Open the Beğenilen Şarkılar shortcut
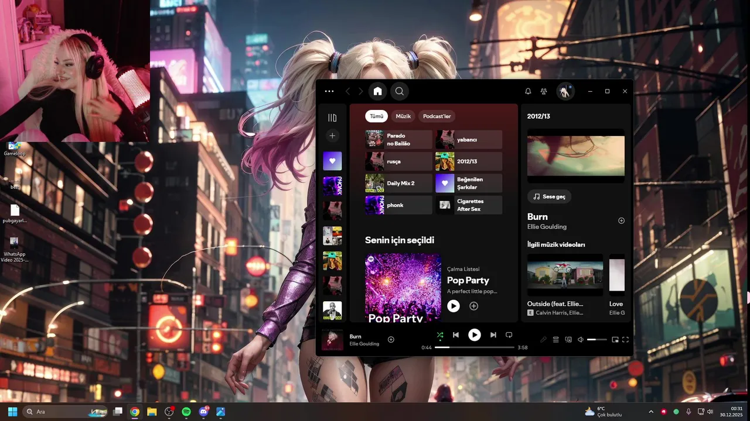Image resolution: width=750 pixels, height=421 pixels. click(x=469, y=183)
